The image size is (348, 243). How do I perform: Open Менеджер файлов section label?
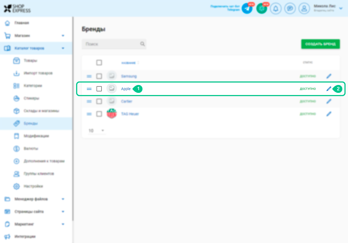[x=31, y=199]
